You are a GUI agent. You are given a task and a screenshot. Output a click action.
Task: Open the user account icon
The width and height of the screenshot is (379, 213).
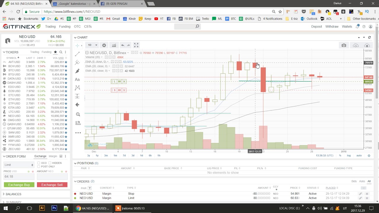click(370, 27)
